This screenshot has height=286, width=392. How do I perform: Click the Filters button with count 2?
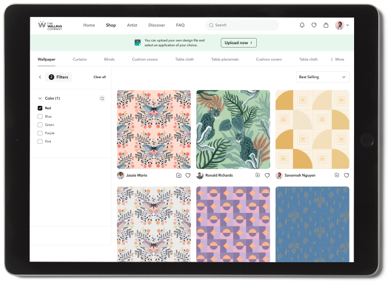pos(58,77)
